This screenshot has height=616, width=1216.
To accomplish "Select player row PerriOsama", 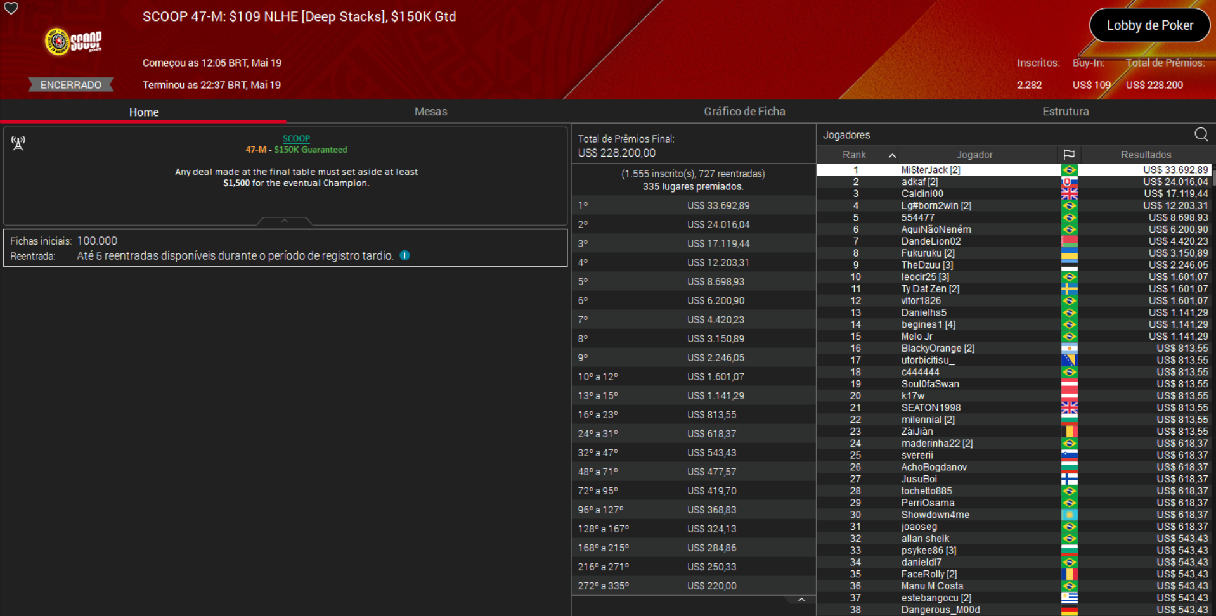I will pos(1013,503).
